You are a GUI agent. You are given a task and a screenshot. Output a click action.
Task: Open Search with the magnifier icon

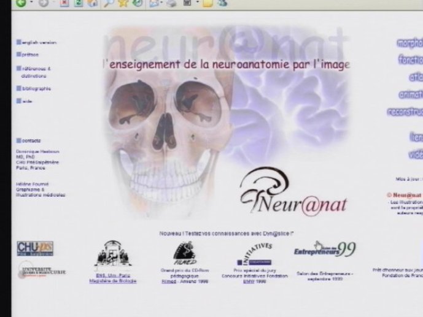(x=109, y=2)
